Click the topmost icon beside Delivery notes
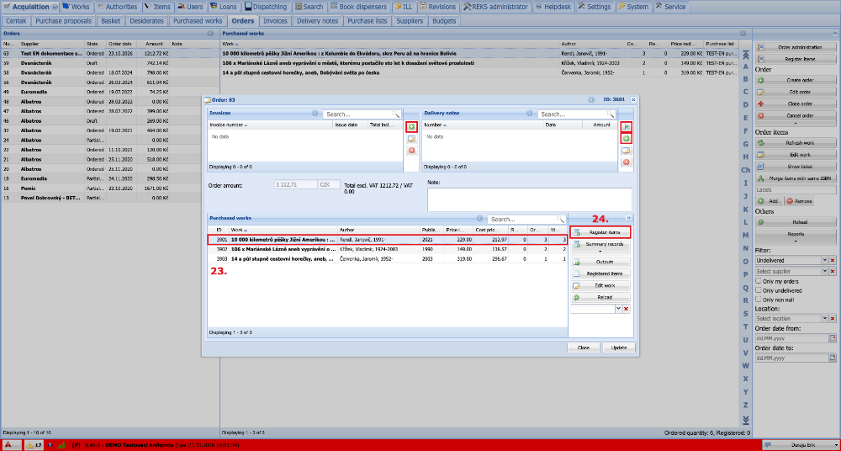Viewport: 841px width, 451px height. [626, 127]
